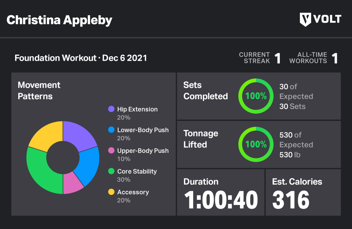Click the Movement Patterns panel heading

pyautogui.click(x=39, y=91)
